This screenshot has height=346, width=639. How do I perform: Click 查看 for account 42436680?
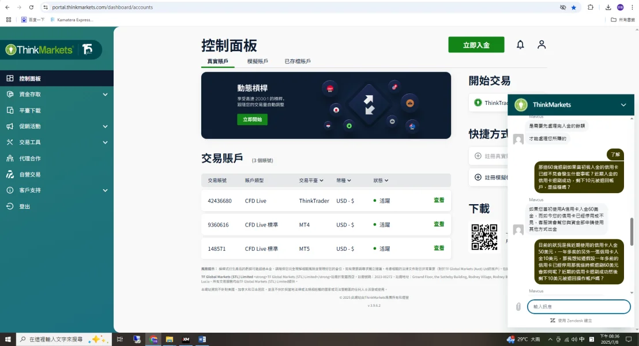point(439,200)
